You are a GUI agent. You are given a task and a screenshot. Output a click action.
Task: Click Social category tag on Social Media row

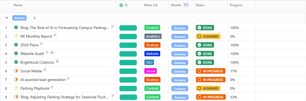pyautogui.click(x=150, y=71)
